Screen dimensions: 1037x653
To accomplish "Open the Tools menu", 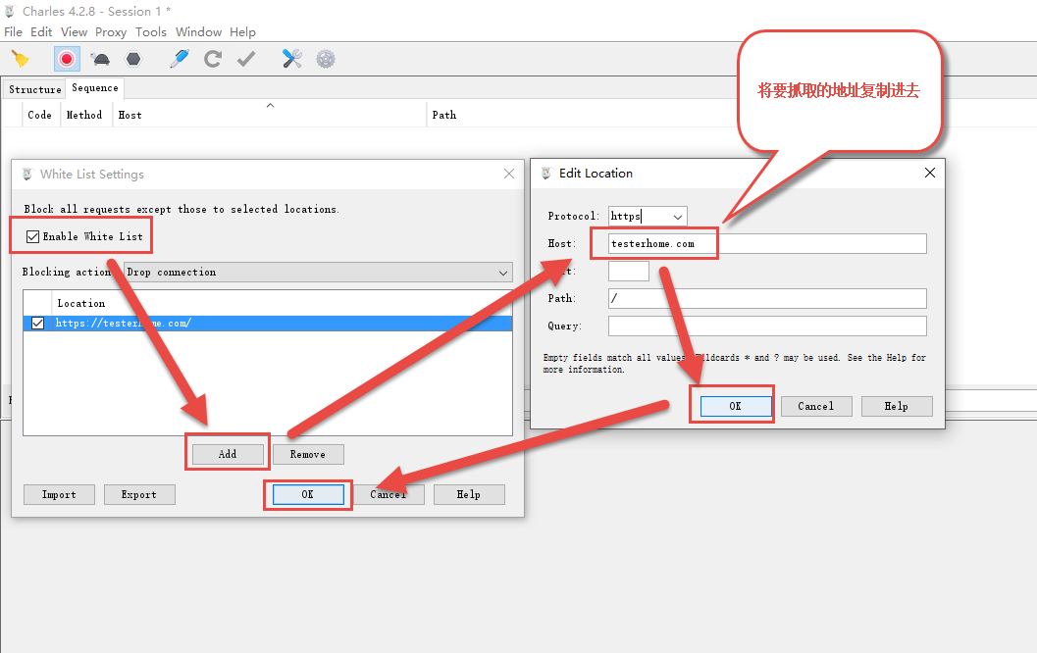I will tap(151, 31).
